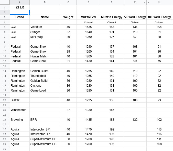Viewport: 173px width, 151px height.
Task: Select column B header
Action: [x=45, y=2]
